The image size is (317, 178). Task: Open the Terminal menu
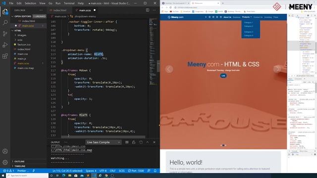point(69,3)
